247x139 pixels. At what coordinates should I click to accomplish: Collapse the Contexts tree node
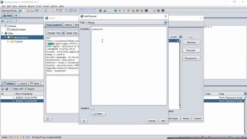pyautogui.click(x=2, y=26)
